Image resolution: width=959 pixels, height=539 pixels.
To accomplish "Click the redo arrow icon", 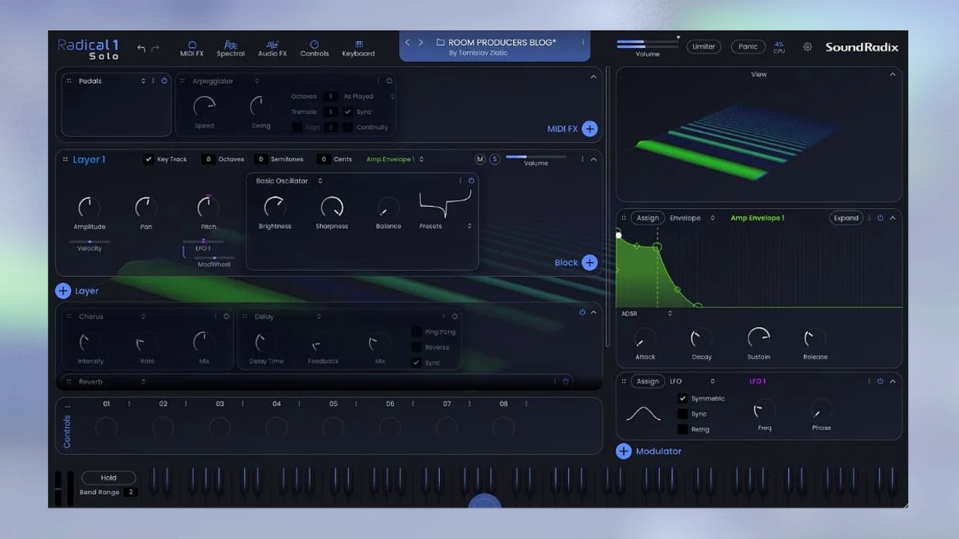I will (x=155, y=48).
